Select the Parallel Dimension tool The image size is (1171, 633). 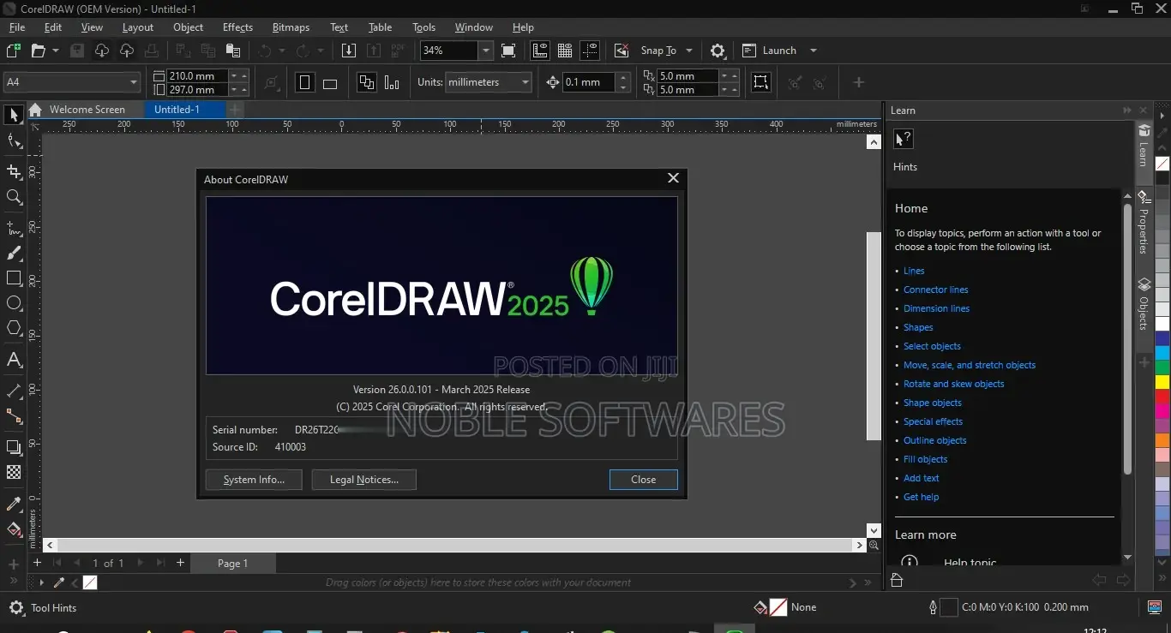coord(14,391)
